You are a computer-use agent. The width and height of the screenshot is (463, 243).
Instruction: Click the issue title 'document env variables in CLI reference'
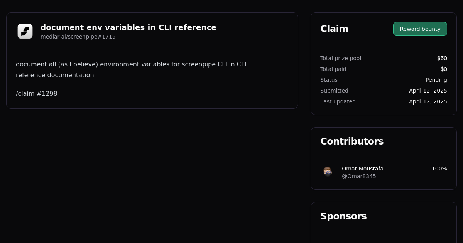click(128, 27)
